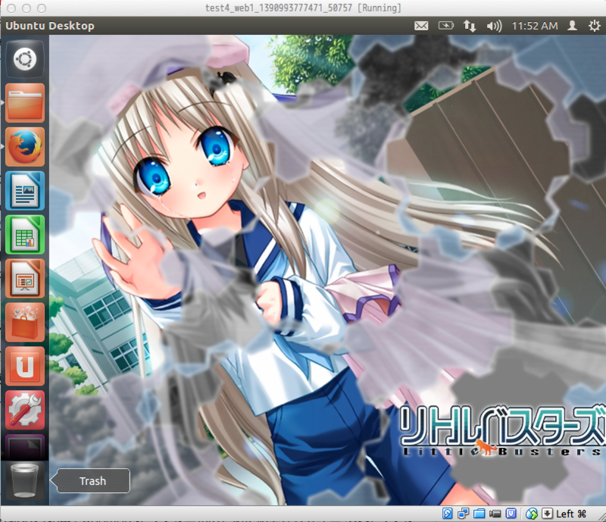Open the messaging mail indicator

[x=421, y=26]
